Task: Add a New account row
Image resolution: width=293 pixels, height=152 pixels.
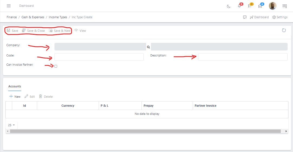Action: click(15, 97)
